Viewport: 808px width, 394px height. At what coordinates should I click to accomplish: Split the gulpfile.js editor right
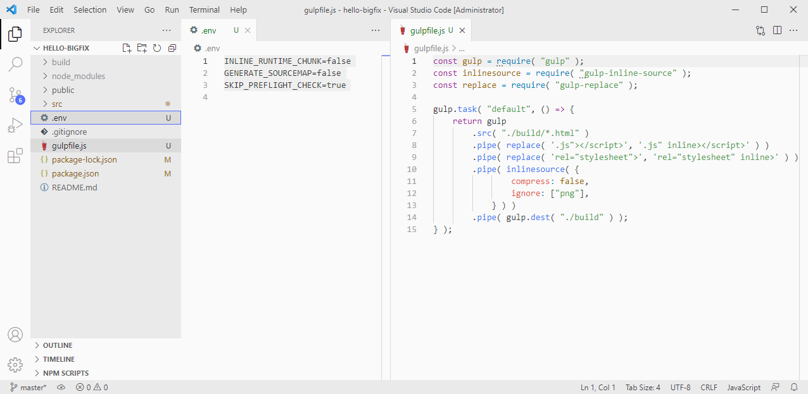(x=777, y=30)
